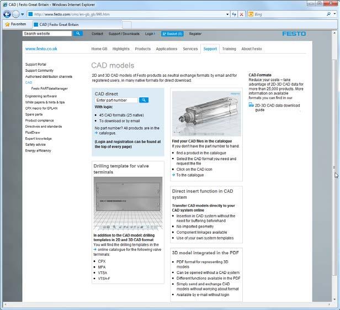340x310 pixels.
Task: Select the Home GB menu item
Action: tap(99, 49)
